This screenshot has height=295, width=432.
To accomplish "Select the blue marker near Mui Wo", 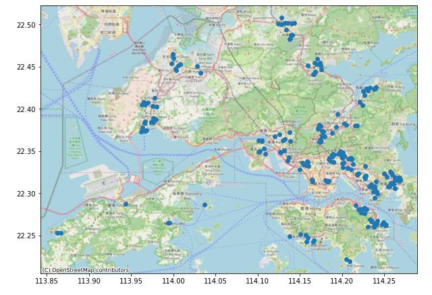I will (169, 223).
